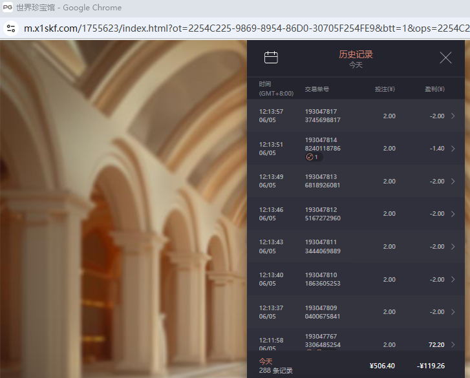
Task: Expand details for the 12:13:51 record
Action: pos(453,149)
